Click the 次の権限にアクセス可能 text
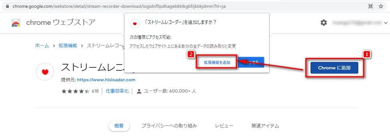The height and width of the screenshot is (140, 390). pyautogui.click(x=151, y=37)
